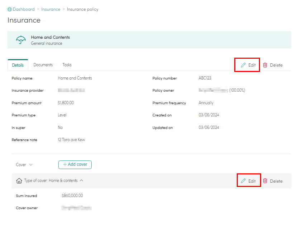Viewport: 298px width, 226px height.
Task: Click the Insurance policy breadcrumb item
Action: [x=82, y=9]
